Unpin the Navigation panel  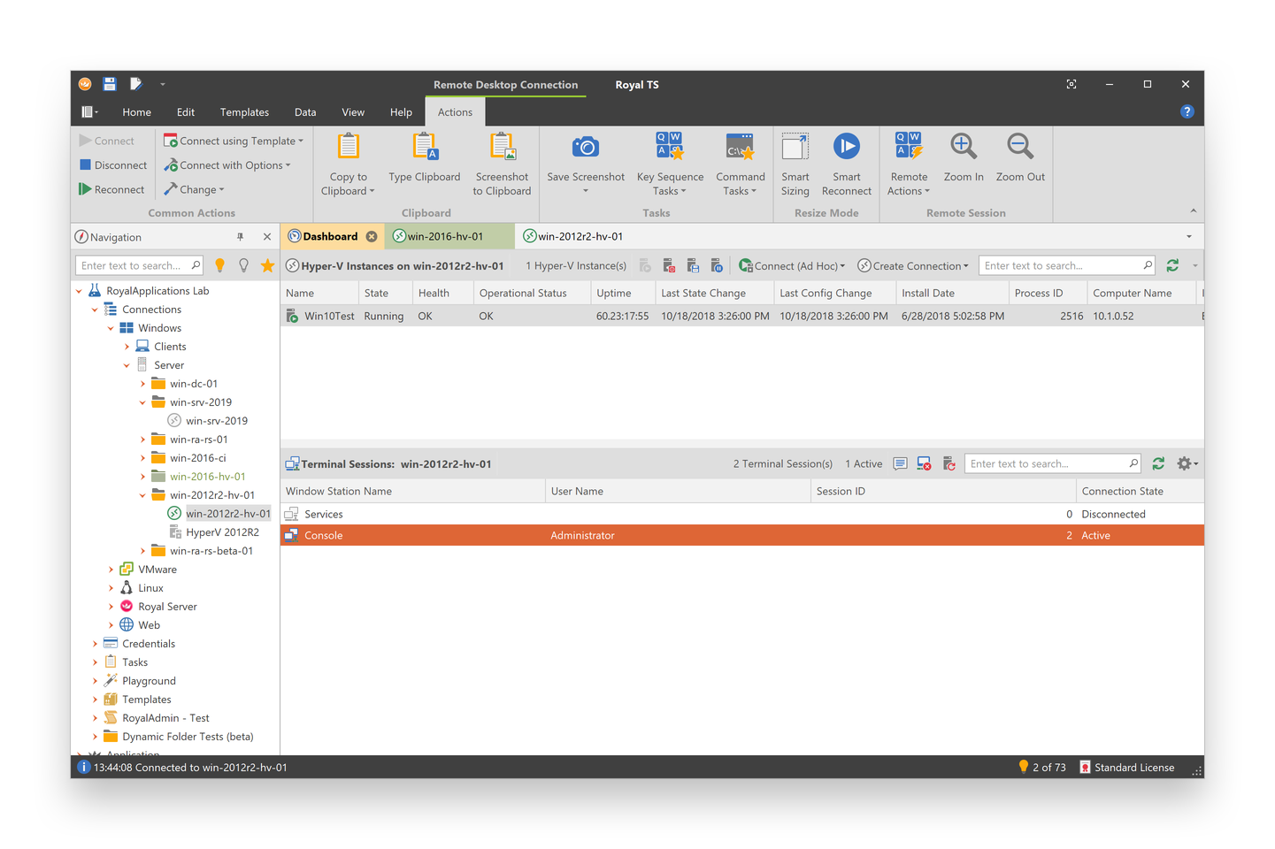240,236
